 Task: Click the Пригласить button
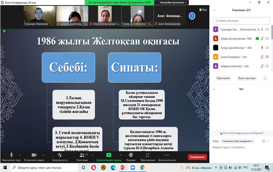point(223,78)
